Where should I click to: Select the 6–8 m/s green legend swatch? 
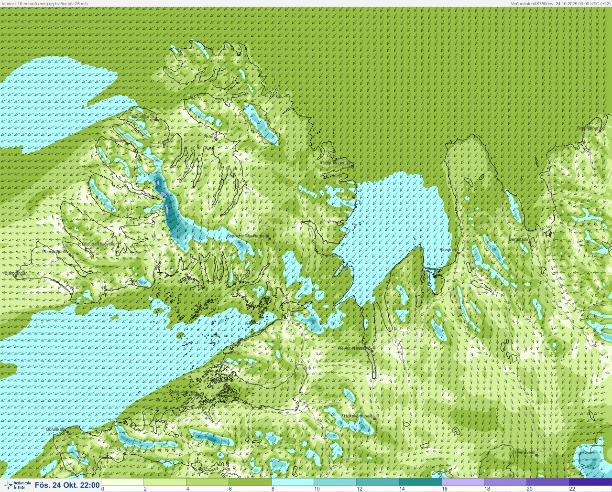point(250,482)
